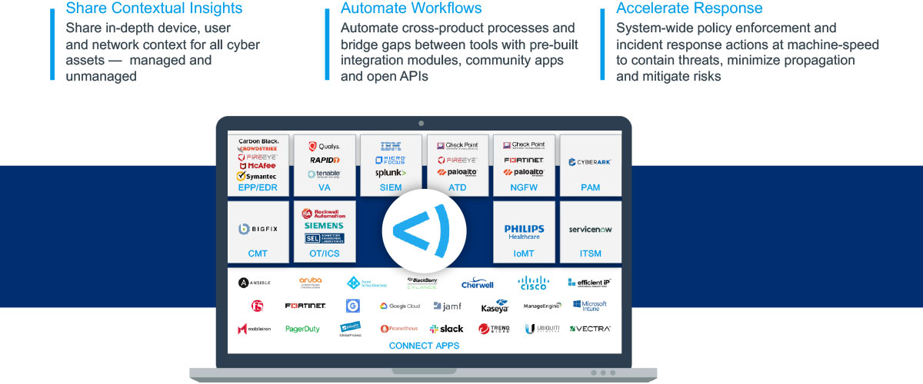Open the Tenable logo
Viewport: 923px width, 384px height.
[324, 174]
